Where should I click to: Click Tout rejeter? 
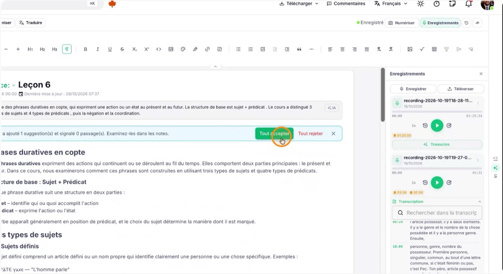click(310, 133)
